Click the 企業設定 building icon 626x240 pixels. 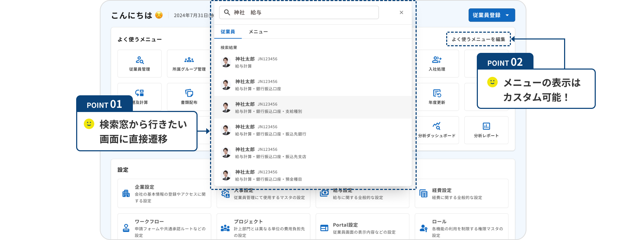pos(126,193)
